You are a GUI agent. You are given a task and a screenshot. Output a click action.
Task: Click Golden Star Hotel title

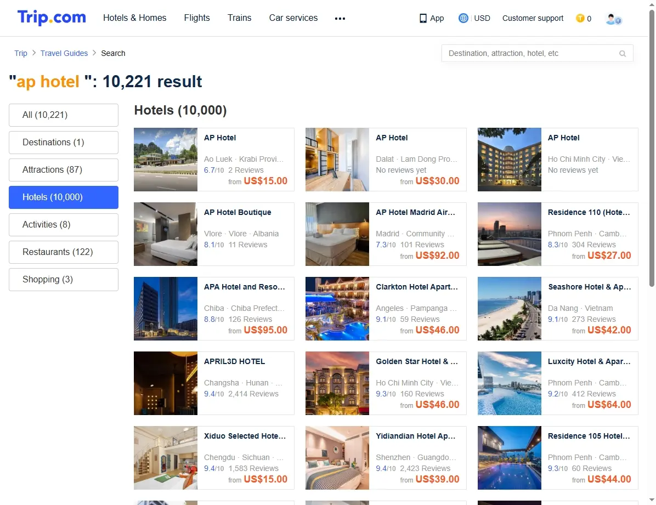pos(417,361)
